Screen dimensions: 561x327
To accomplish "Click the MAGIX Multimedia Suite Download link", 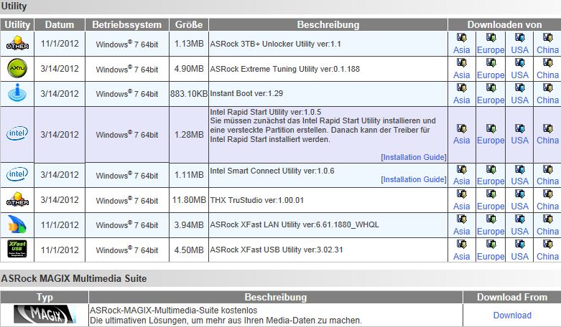I will (x=512, y=316).
